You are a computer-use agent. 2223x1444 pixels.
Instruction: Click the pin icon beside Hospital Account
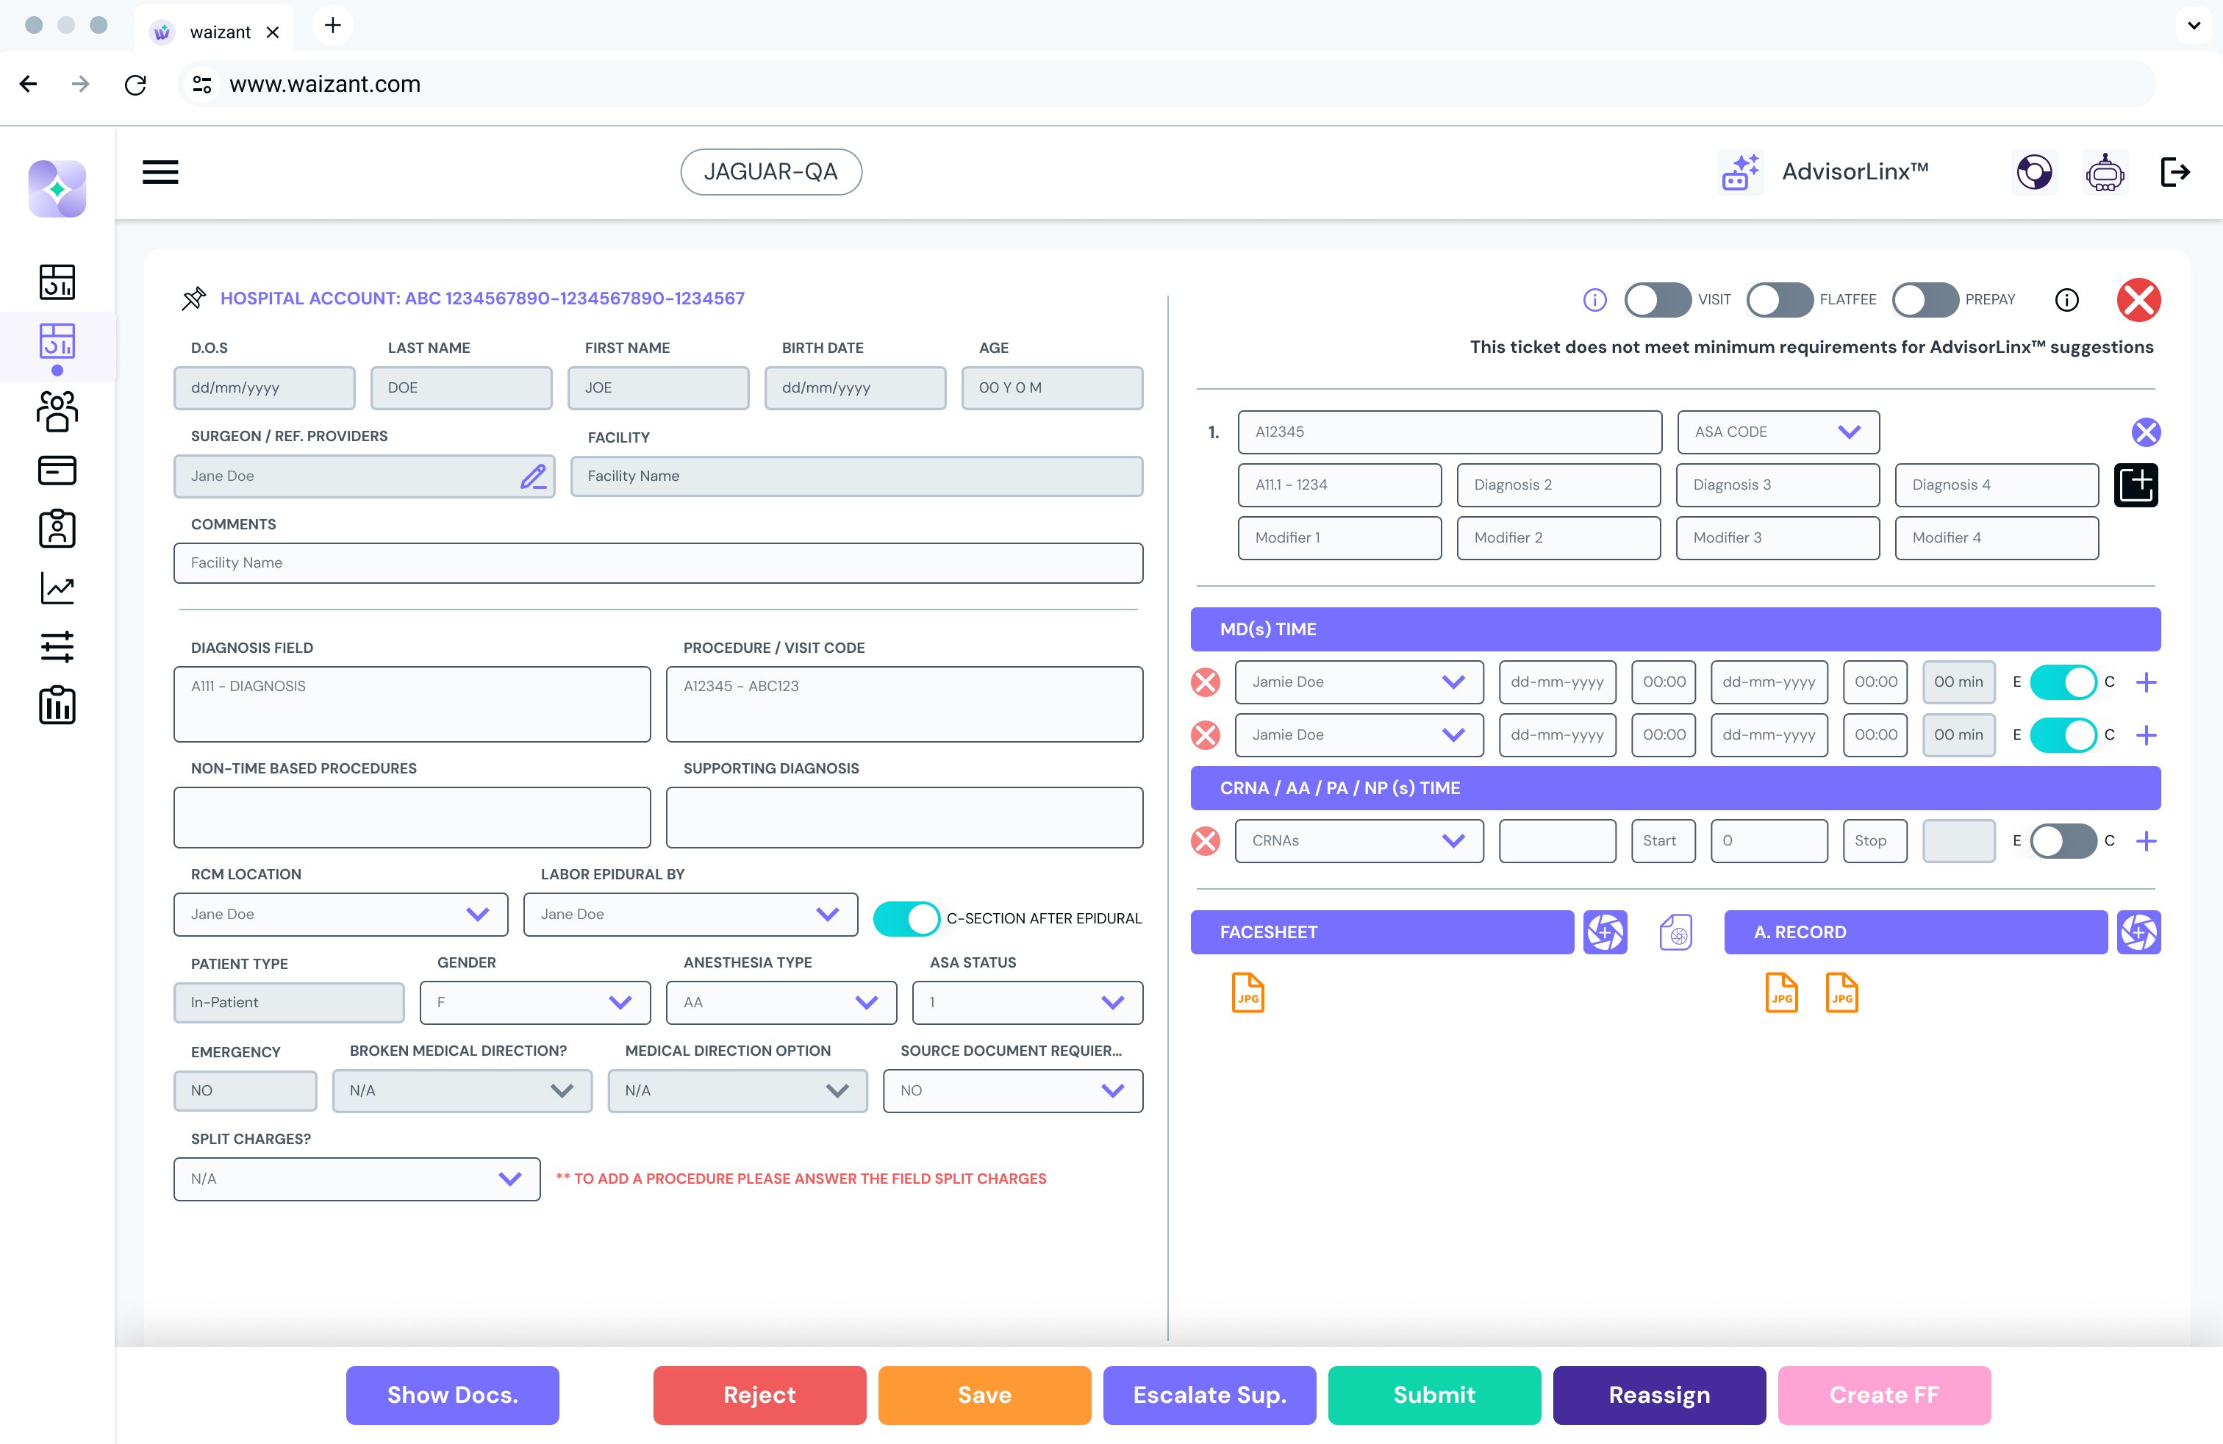click(x=193, y=299)
